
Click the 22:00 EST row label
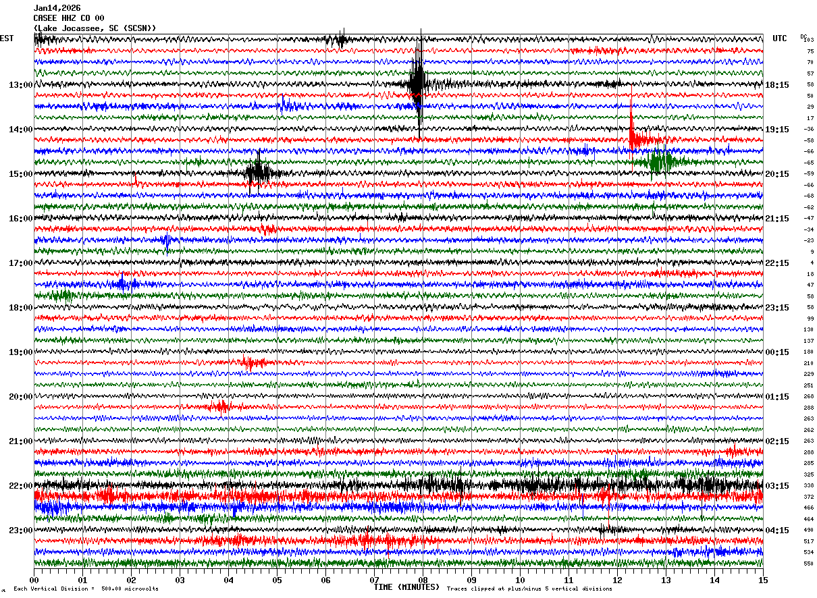coord(20,486)
